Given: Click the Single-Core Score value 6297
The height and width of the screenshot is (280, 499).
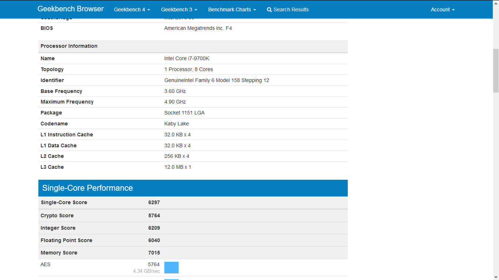Looking at the screenshot, I should point(154,202).
